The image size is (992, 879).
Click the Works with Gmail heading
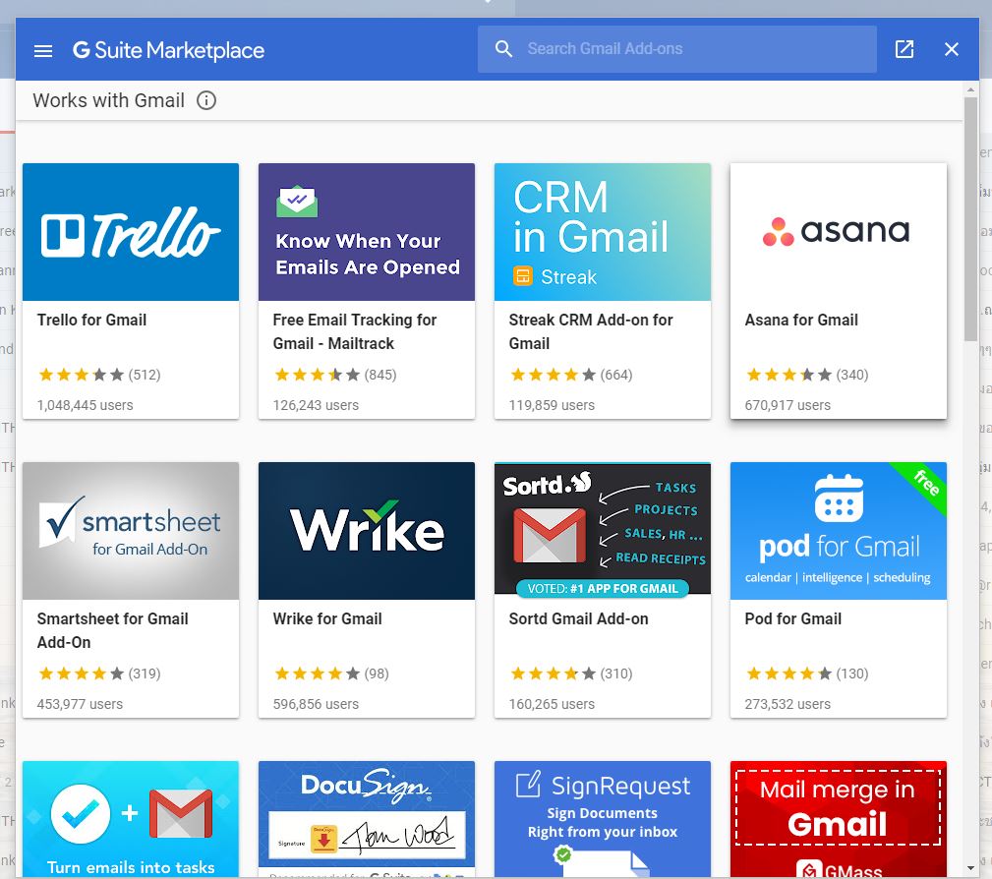coord(109,100)
